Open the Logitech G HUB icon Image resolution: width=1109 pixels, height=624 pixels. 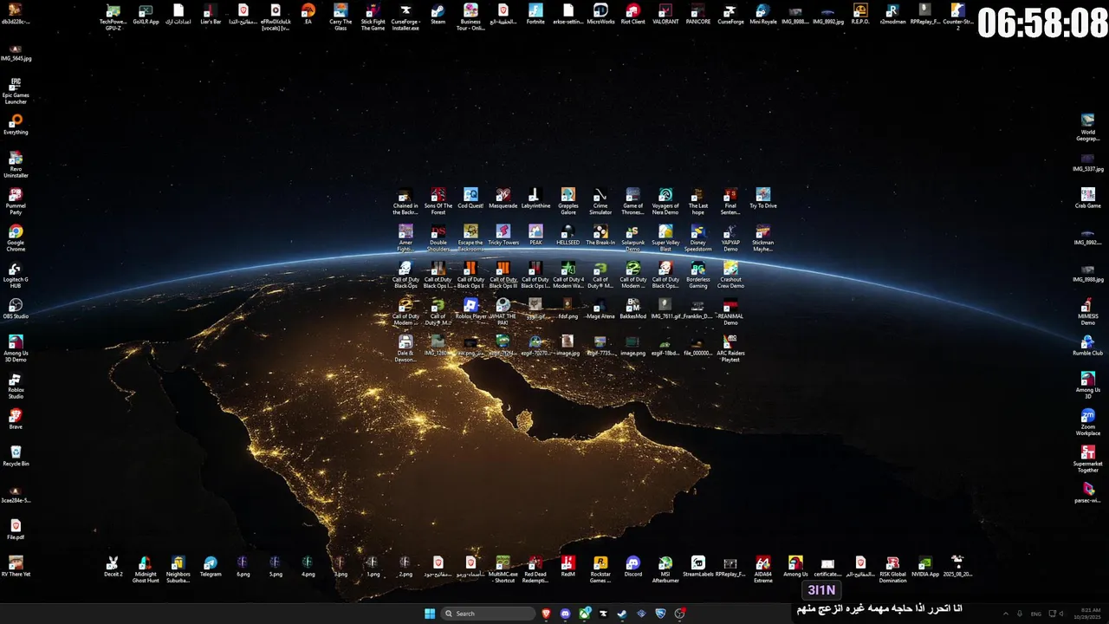tap(16, 275)
